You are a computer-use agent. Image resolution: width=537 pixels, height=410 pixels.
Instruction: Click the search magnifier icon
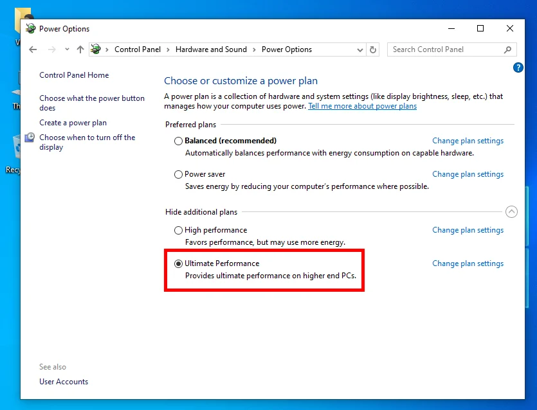point(507,49)
